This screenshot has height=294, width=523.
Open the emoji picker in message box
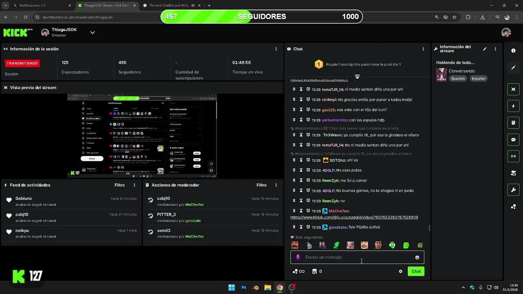tap(417, 257)
